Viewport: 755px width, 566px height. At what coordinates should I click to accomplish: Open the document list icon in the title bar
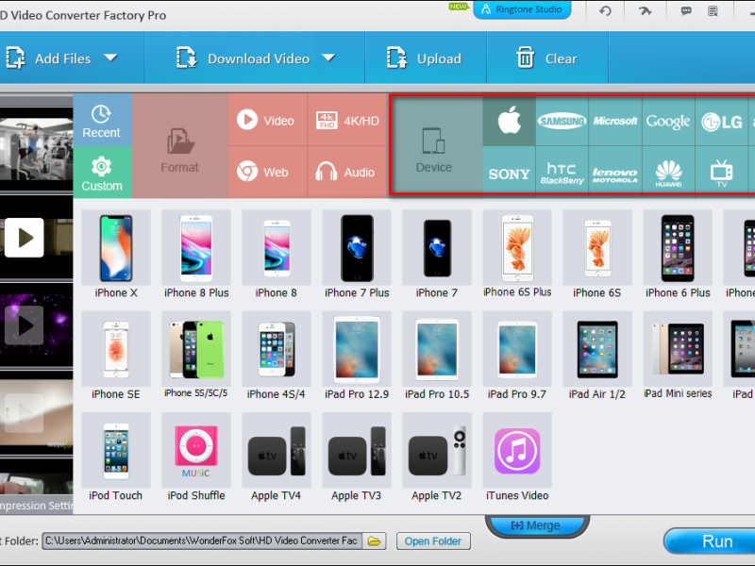[713, 10]
